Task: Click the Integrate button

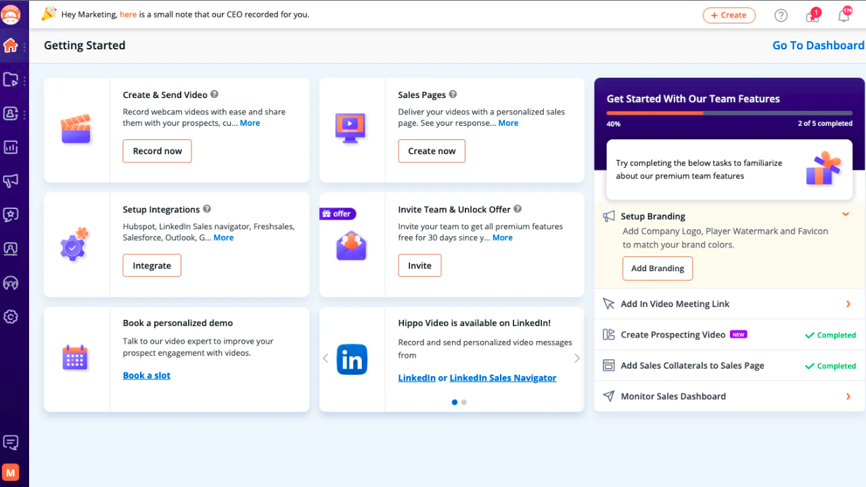Action: click(x=152, y=266)
